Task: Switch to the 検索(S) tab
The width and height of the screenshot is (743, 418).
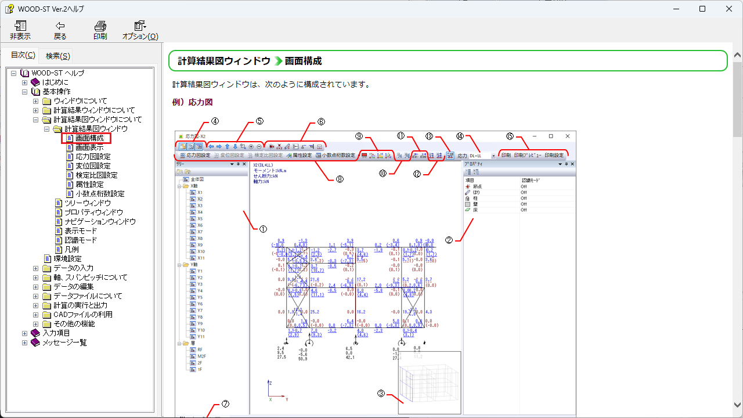Action: click(x=57, y=56)
